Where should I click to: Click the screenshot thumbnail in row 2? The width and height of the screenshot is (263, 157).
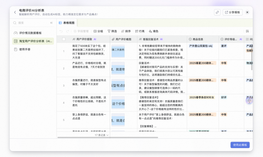point(118,68)
